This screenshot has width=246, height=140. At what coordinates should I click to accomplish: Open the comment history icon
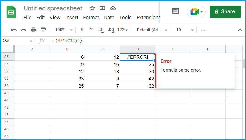[175, 11]
